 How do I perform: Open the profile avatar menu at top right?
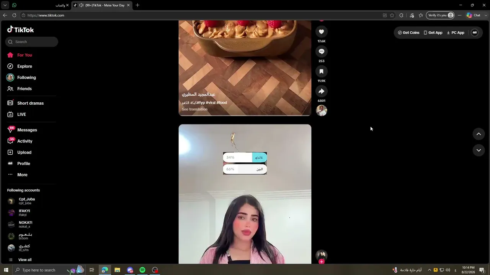point(475,33)
